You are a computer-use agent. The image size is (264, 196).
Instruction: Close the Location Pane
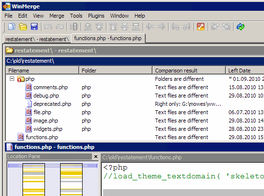click(x=96, y=156)
